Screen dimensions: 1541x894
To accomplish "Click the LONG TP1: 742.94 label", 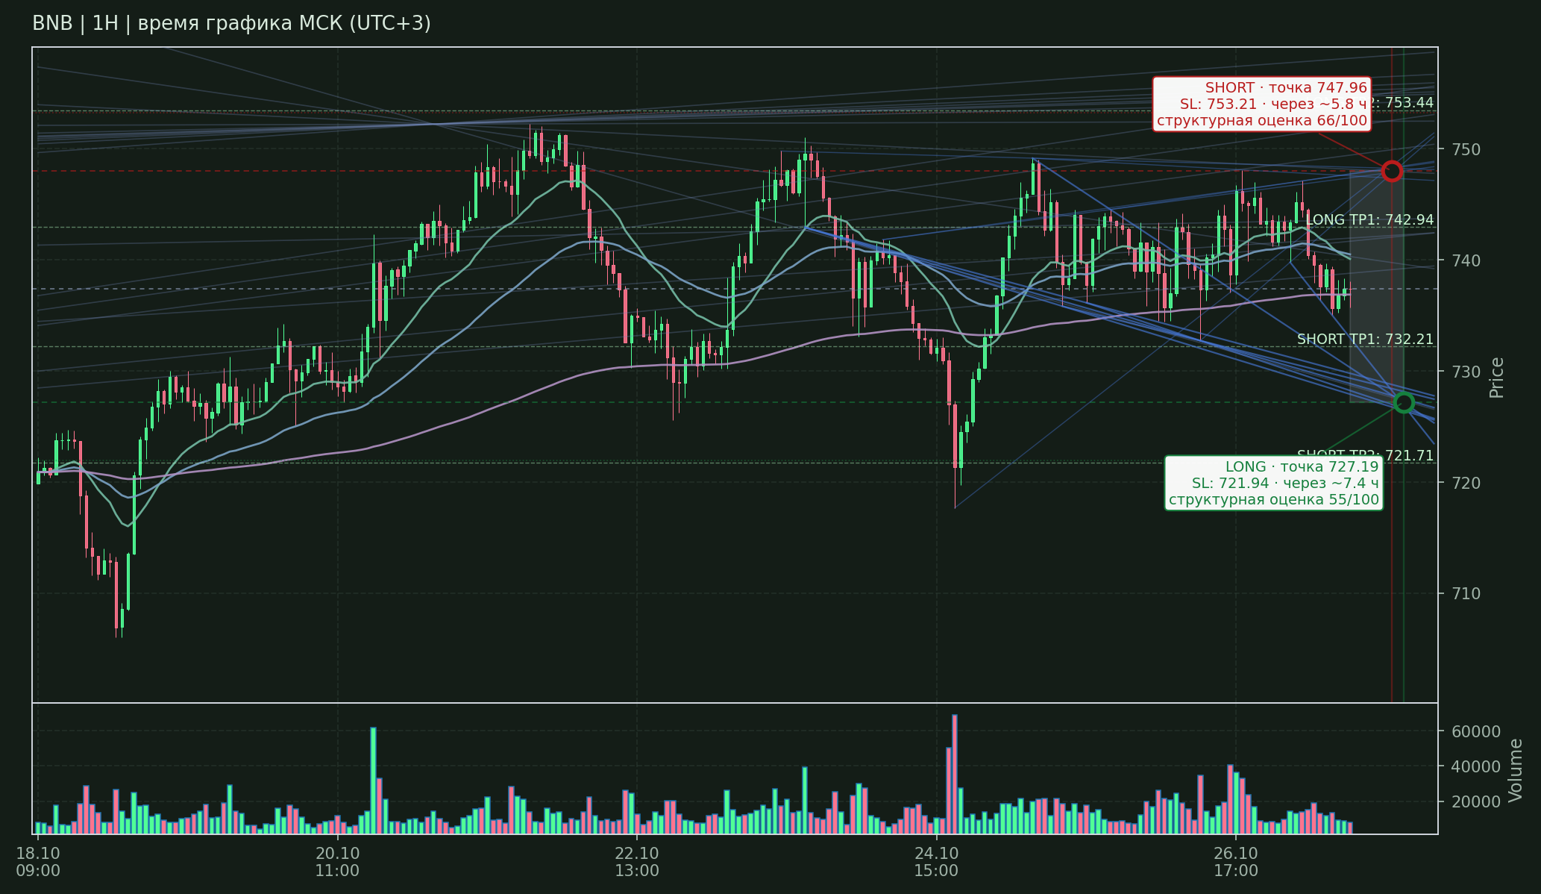I will [x=1369, y=219].
